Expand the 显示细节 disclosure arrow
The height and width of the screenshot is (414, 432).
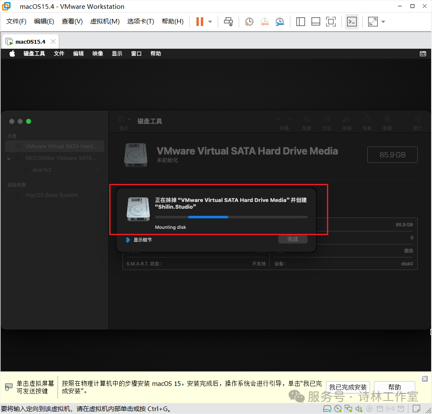[x=128, y=240]
